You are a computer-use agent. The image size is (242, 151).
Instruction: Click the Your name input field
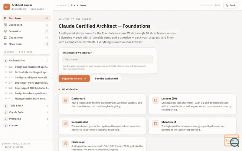[108, 59]
